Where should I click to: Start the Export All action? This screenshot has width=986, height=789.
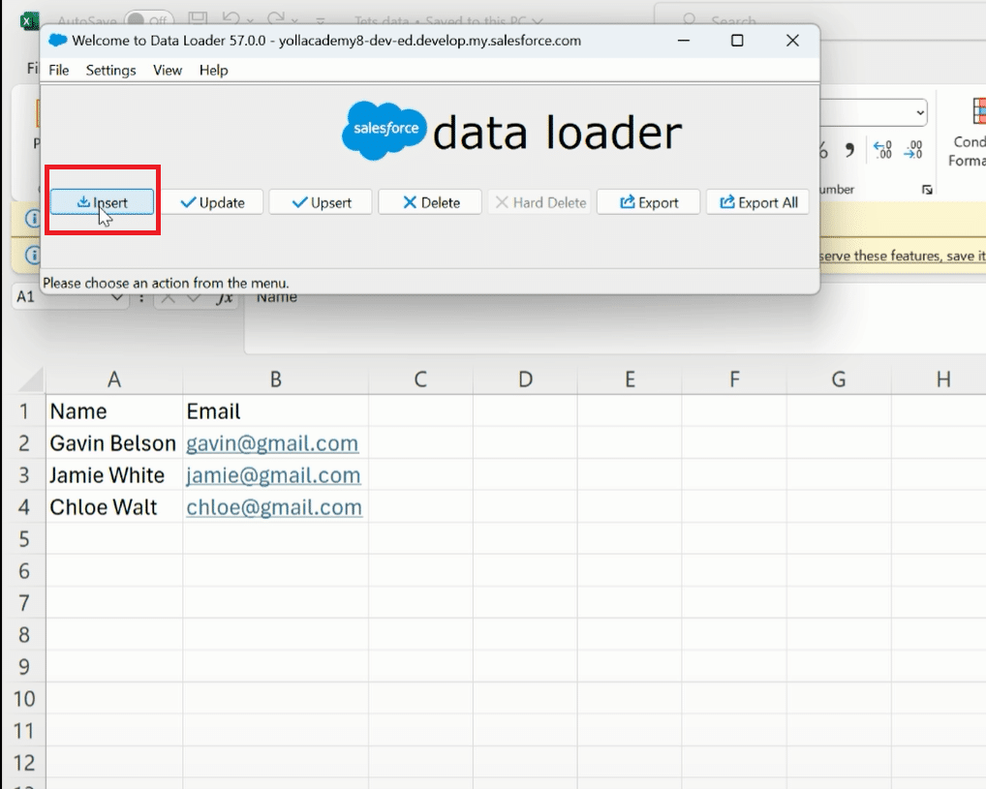point(757,202)
